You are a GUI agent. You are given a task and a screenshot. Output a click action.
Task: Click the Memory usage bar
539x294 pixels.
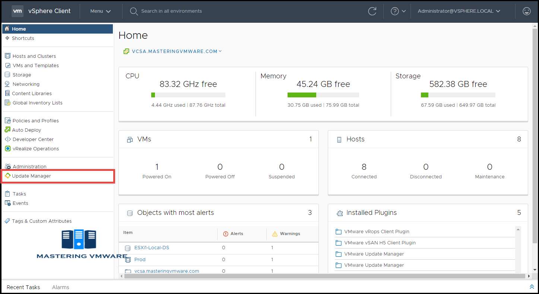pos(323,95)
